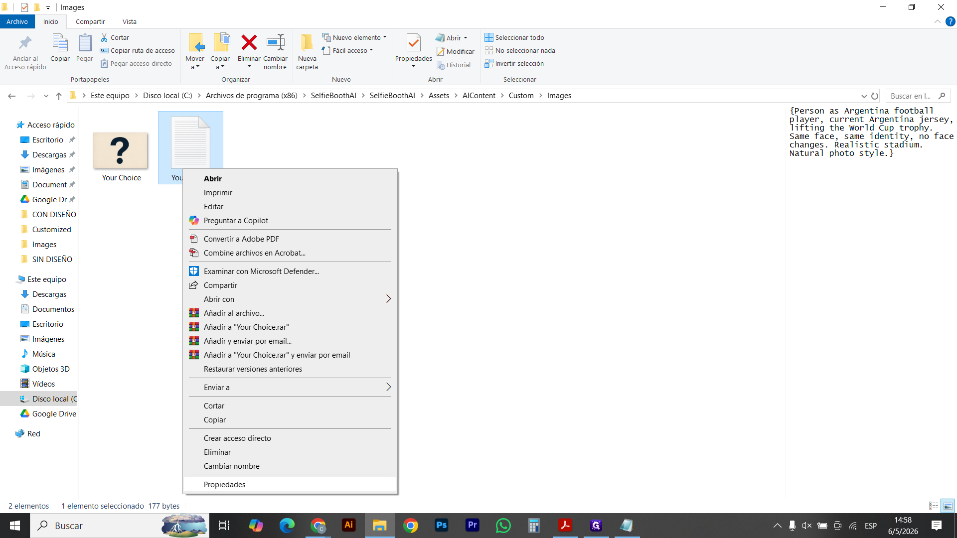The width and height of the screenshot is (957, 538).
Task: Expand the address bar history dropdown
Action: click(864, 96)
